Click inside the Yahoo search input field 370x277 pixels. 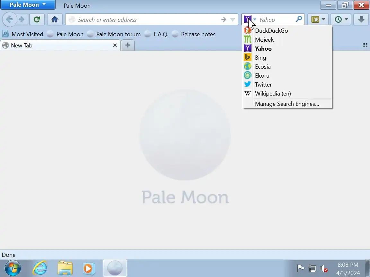click(276, 20)
